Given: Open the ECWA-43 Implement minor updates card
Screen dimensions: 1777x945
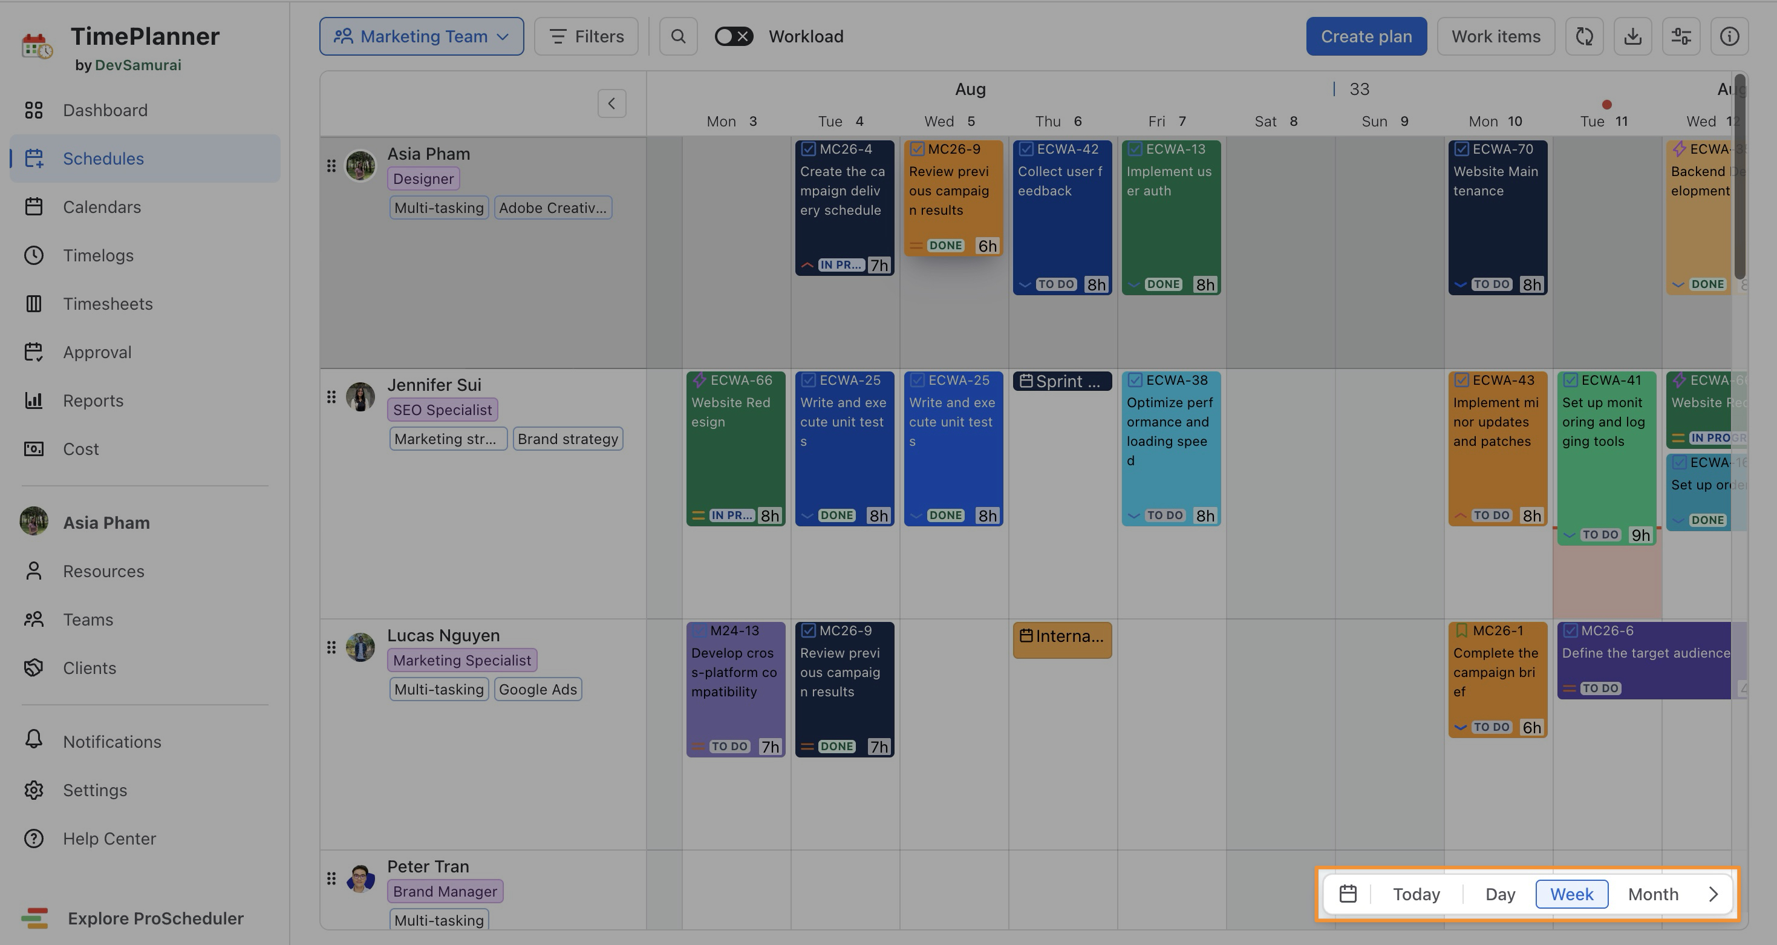Looking at the screenshot, I should click(x=1498, y=449).
